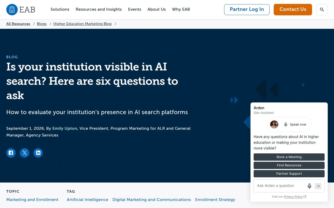Viewport: 334px width, 208px height.
Task: Open the Why EAB menu
Action: 181,9
